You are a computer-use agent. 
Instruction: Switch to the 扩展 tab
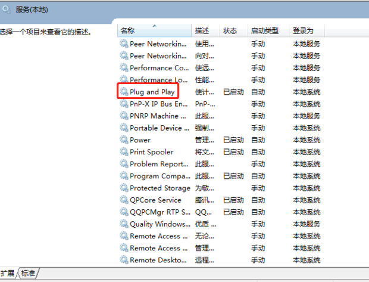8,273
